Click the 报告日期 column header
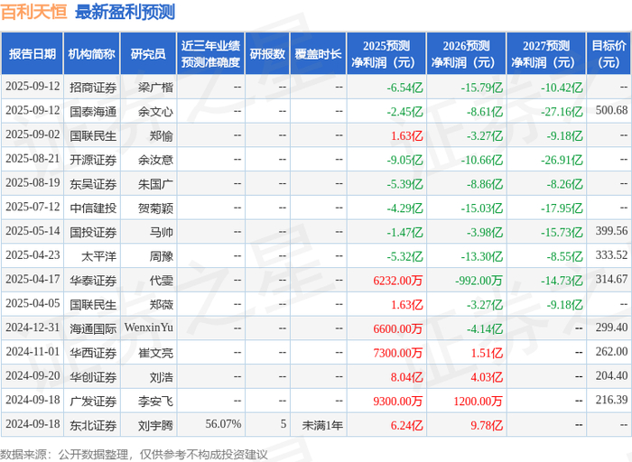Viewport: 632px width, 462px height. pos(32,53)
